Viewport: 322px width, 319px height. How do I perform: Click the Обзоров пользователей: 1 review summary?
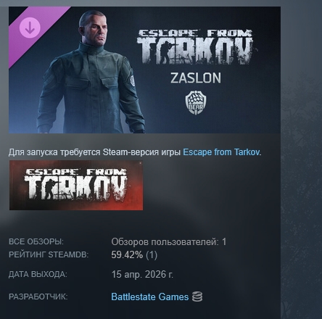(169, 241)
